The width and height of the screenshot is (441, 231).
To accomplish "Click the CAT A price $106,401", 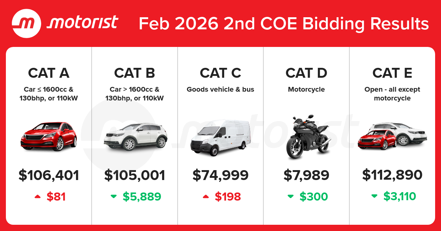I will click(49, 175).
